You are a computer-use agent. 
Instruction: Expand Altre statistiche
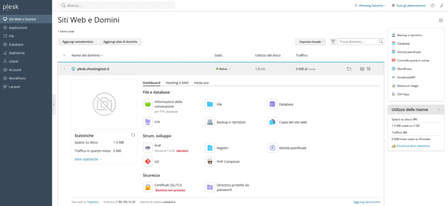coord(88,159)
